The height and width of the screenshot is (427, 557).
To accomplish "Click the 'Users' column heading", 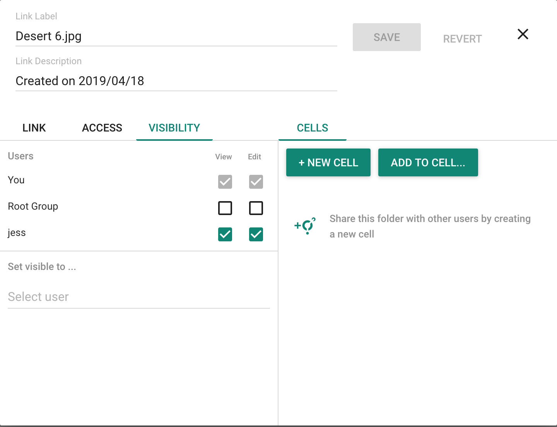I will click(x=21, y=156).
